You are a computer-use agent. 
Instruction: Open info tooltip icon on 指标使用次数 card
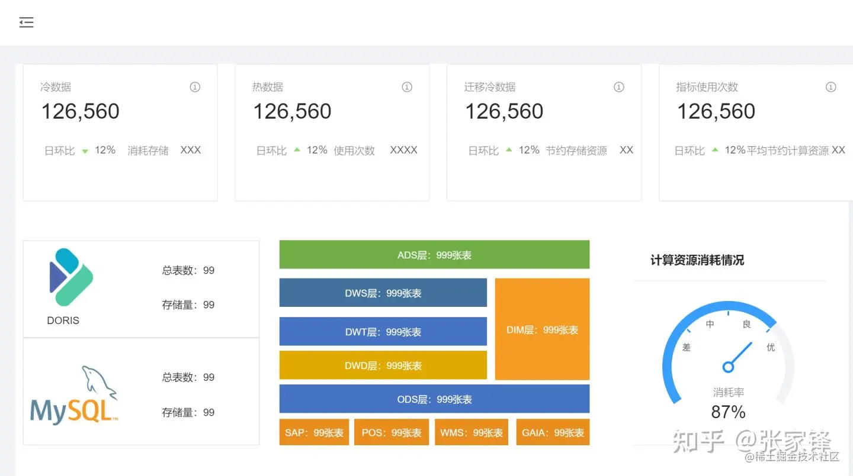[831, 87]
